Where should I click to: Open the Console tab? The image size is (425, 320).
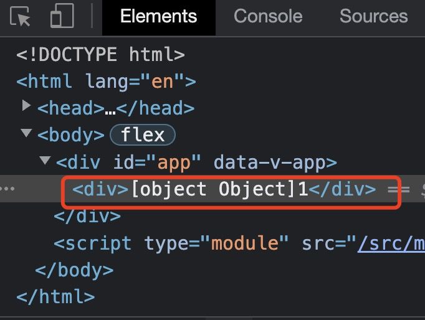tap(268, 16)
